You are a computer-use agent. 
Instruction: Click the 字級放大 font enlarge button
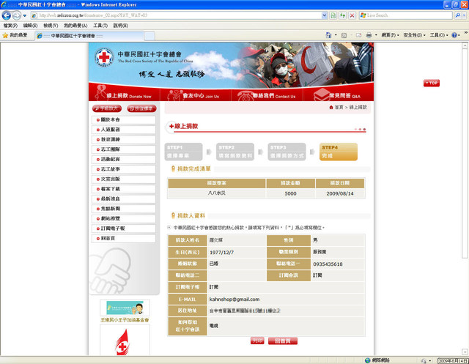(x=107, y=108)
